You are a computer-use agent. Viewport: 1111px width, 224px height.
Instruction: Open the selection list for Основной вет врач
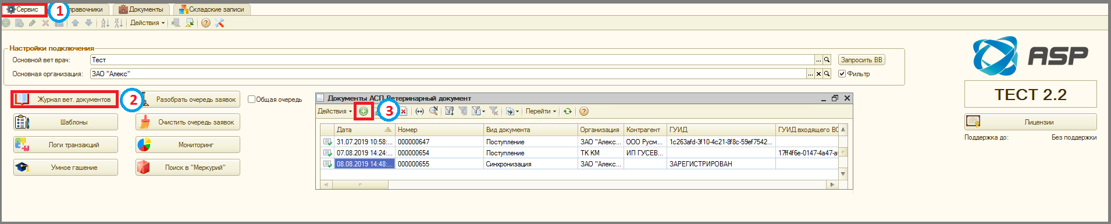pyautogui.click(x=818, y=60)
